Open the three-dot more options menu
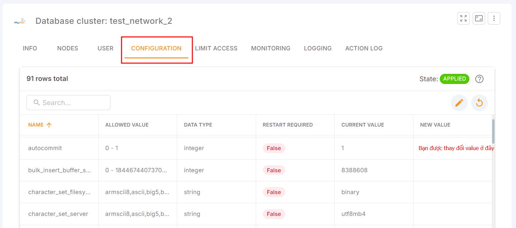Image resolution: width=516 pixels, height=228 pixels. click(494, 18)
